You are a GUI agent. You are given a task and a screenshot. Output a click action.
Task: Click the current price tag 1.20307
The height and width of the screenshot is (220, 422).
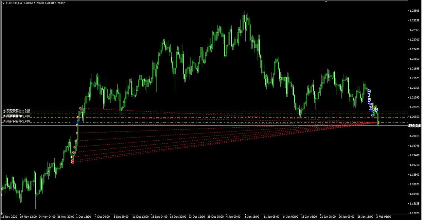tap(415, 125)
